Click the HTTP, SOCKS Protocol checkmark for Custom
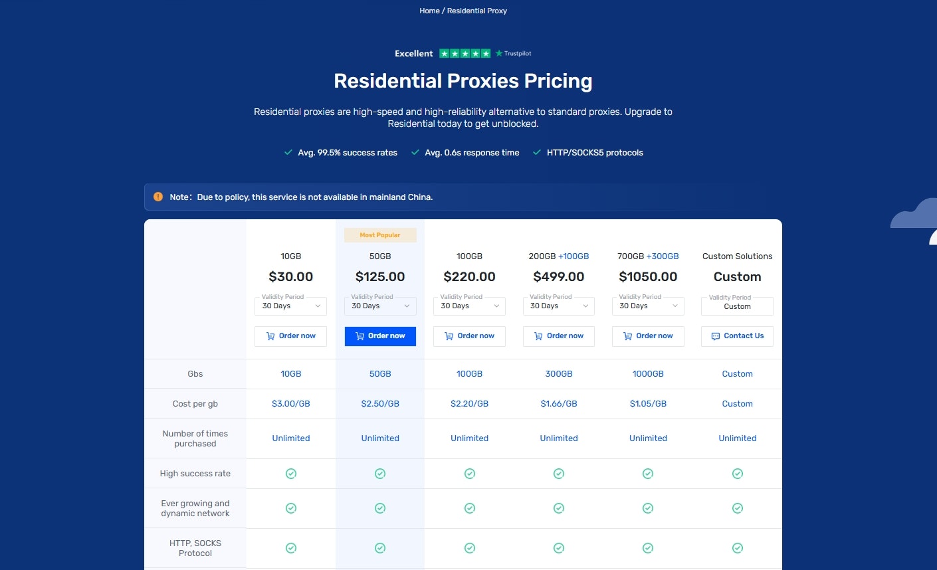This screenshot has width=937, height=570. 738,548
